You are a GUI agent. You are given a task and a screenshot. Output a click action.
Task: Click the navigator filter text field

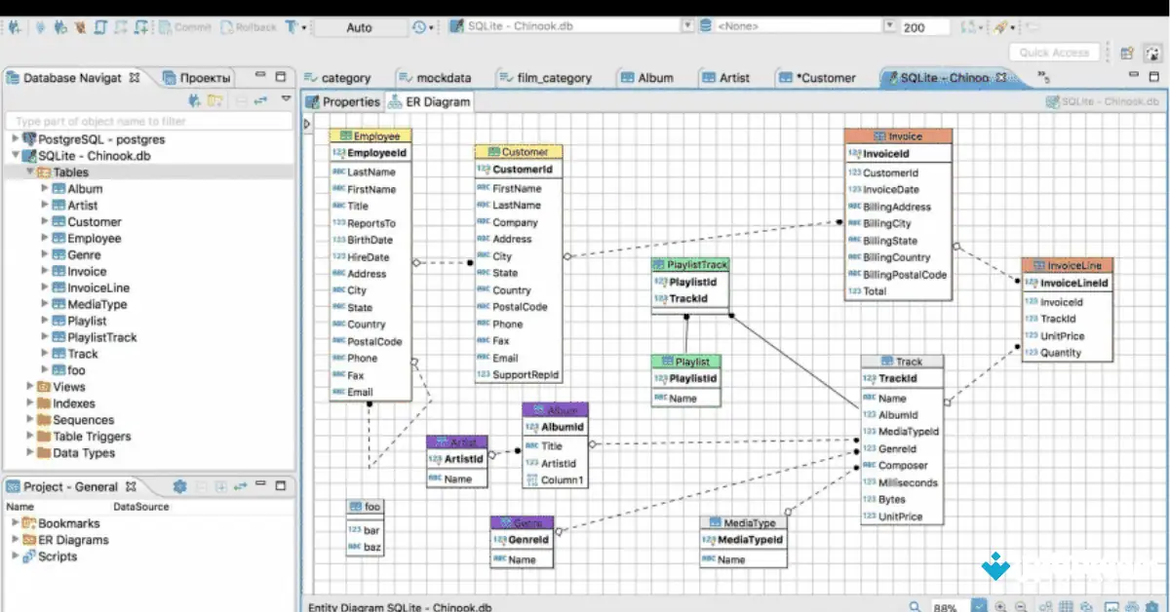[x=148, y=122]
